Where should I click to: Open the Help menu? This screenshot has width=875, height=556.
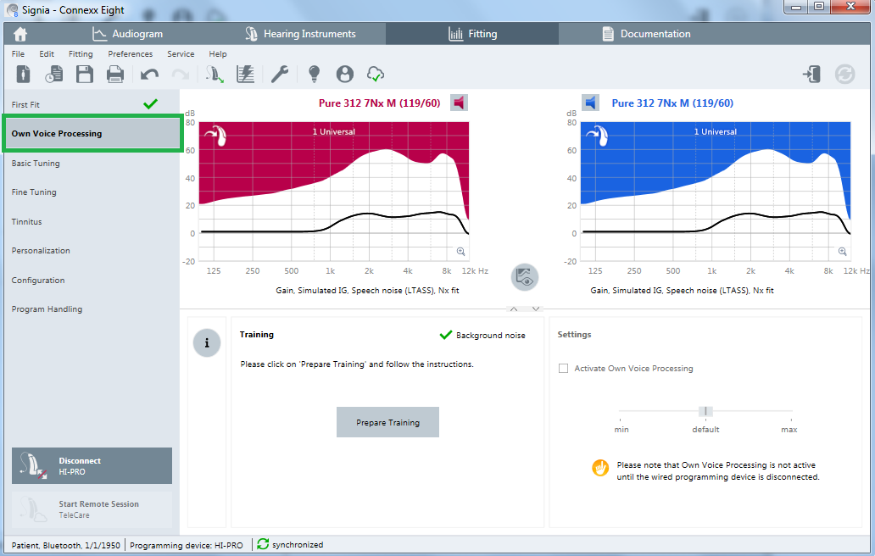tap(218, 54)
